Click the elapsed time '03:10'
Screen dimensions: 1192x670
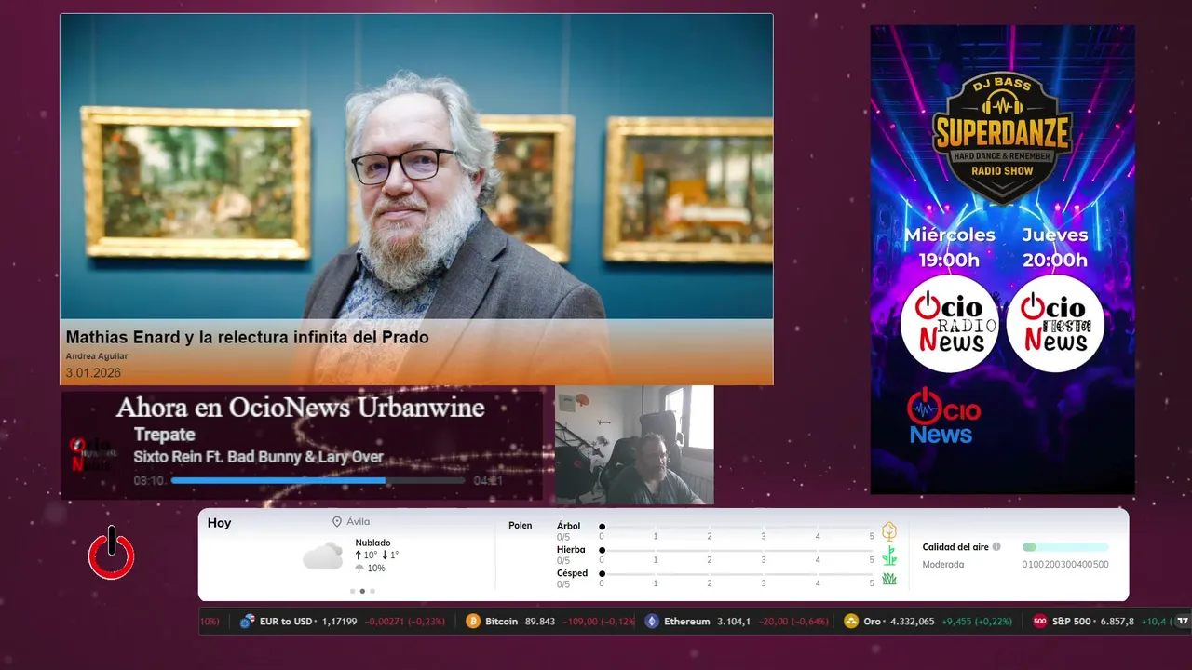(x=148, y=481)
